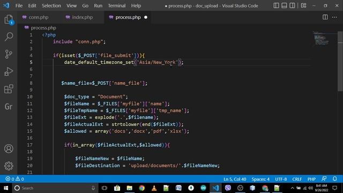Open Google Chrome on taskbar

tap(141, 188)
